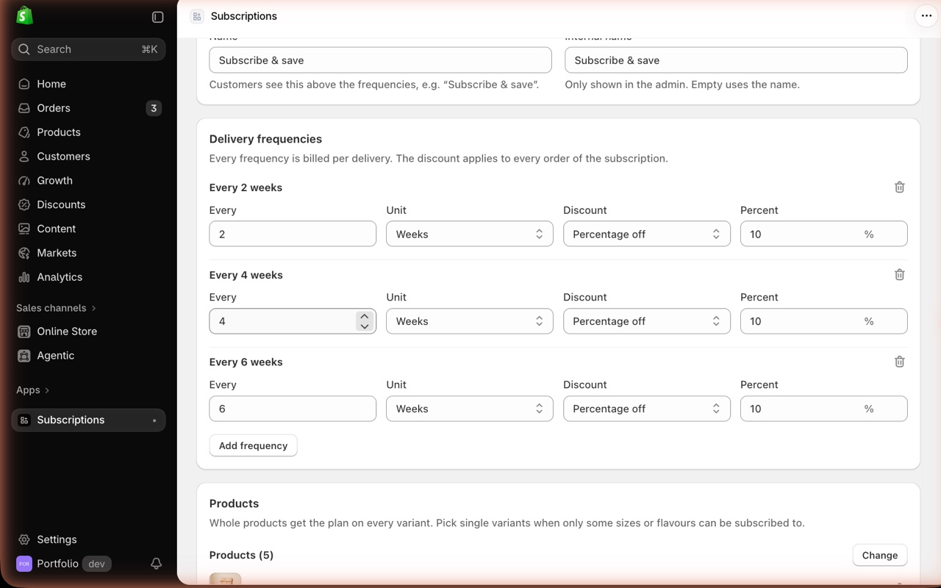Open the Discount dropdown for Every 2 weeks
The height and width of the screenshot is (588, 941).
click(647, 234)
